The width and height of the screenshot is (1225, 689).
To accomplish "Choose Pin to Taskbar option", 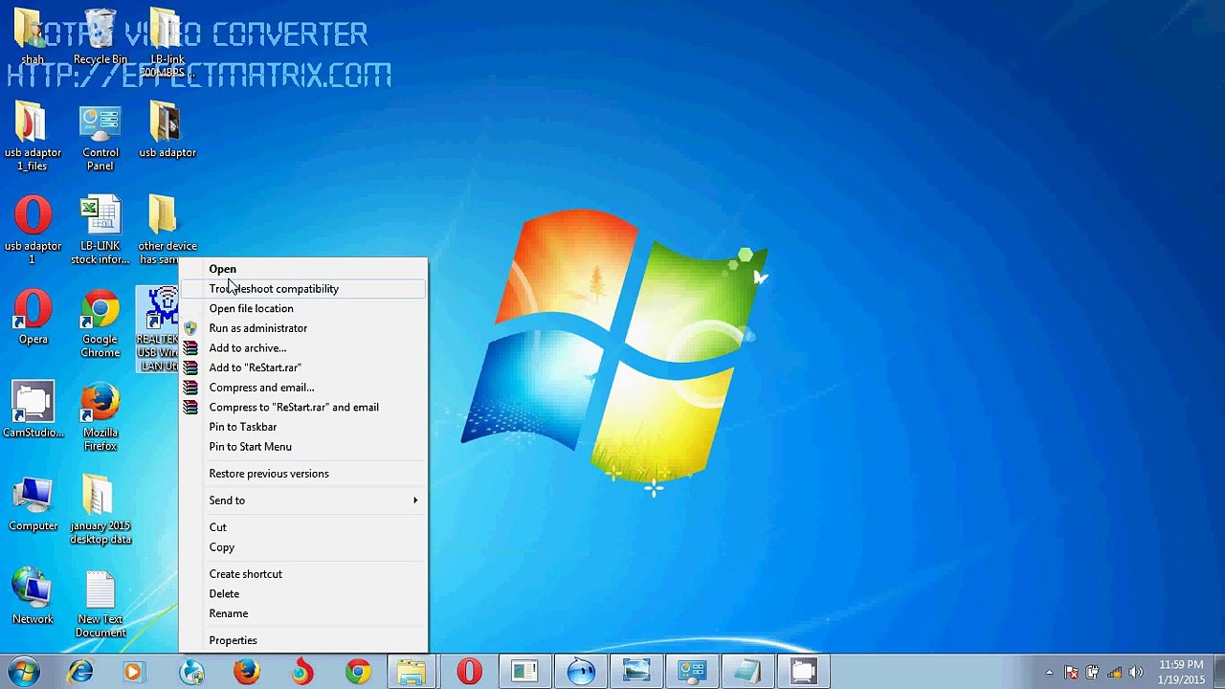I will (242, 427).
